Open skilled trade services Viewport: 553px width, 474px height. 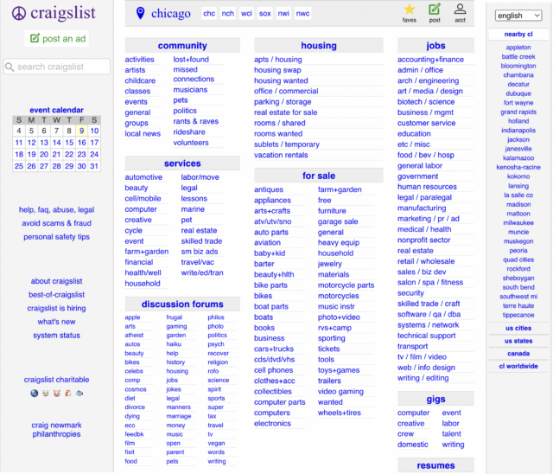[x=201, y=241]
